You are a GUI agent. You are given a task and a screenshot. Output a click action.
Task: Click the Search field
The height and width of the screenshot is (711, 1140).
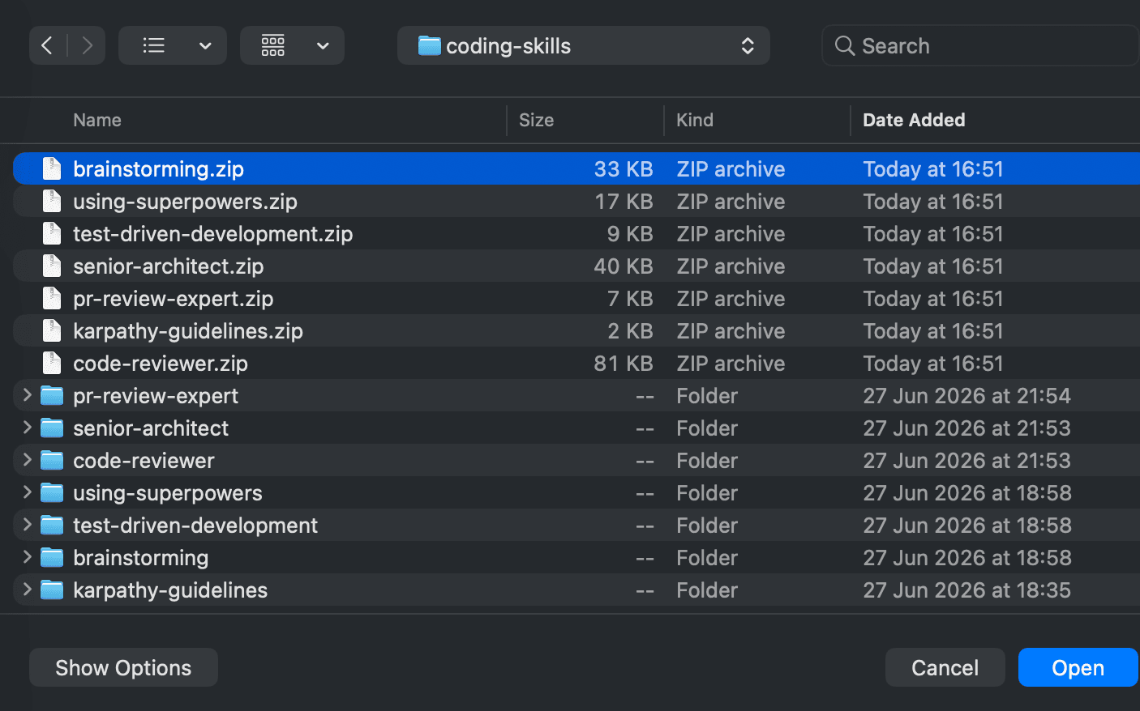(x=980, y=45)
